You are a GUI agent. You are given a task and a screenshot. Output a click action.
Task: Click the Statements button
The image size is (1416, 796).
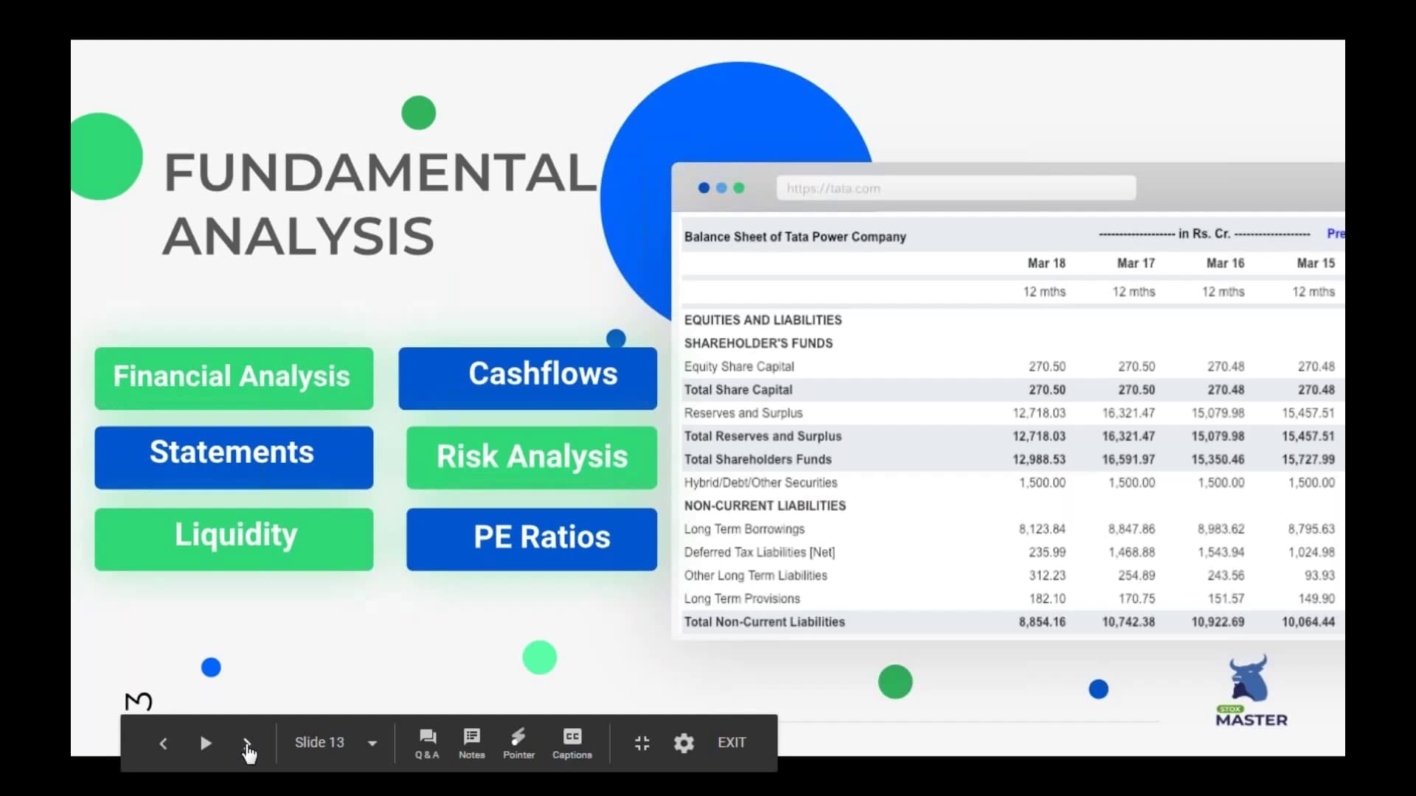tap(233, 455)
